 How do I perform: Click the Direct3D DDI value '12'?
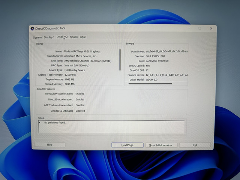click(x=147, y=70)
